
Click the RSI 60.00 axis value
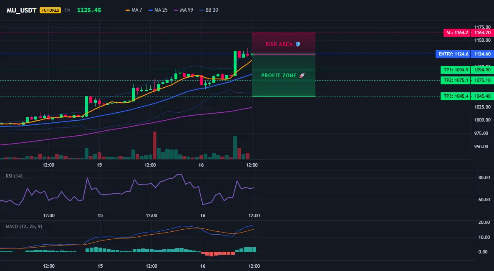pyautogui.click(x=484, y=200)
